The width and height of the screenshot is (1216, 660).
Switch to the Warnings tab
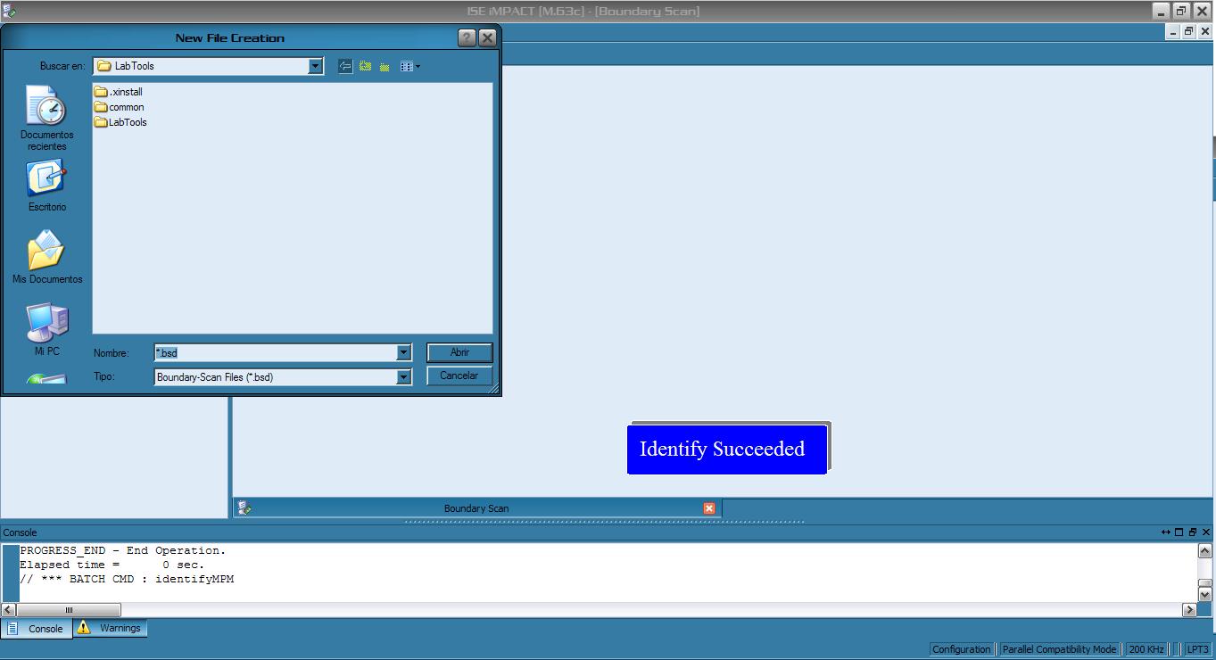(x=111, y=628)
